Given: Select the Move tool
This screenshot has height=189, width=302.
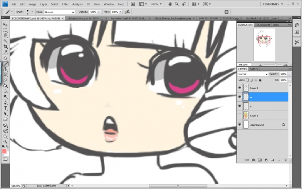Looking at the screenshot, I should click(5, 24).
